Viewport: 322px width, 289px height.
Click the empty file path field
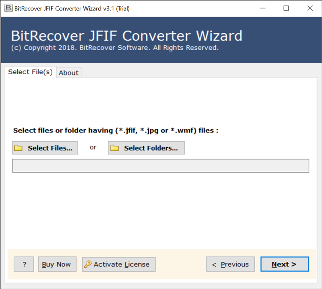[161, 166]
